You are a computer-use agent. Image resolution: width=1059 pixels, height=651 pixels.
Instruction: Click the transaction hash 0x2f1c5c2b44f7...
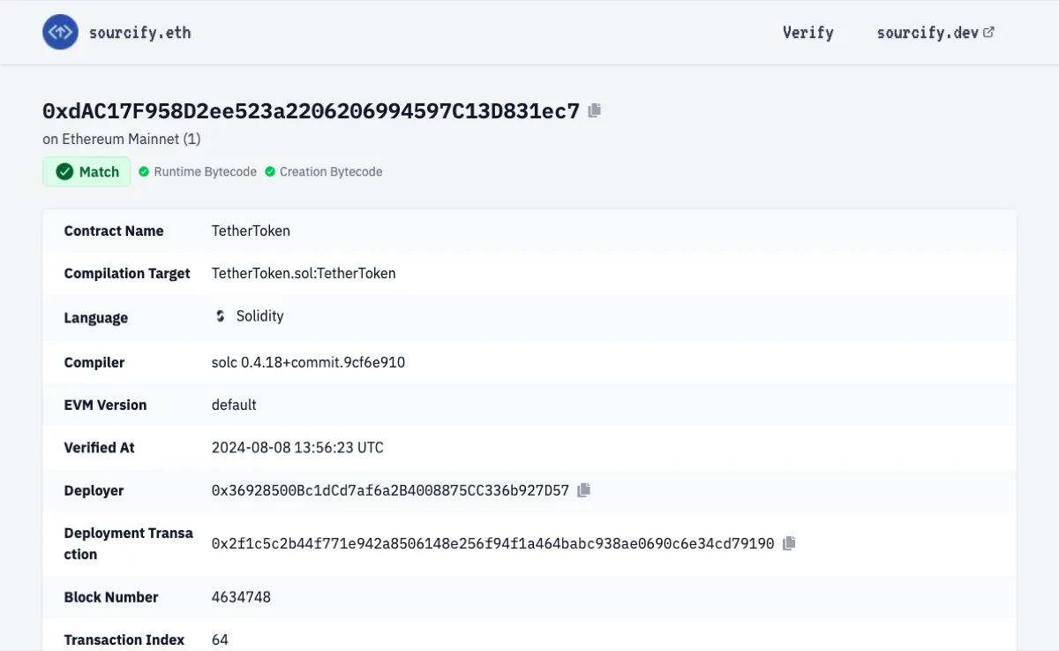pos(492,543)
